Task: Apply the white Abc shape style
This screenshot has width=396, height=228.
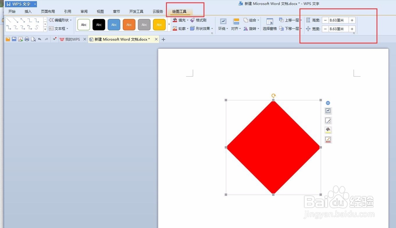Action: coord(84,24)
